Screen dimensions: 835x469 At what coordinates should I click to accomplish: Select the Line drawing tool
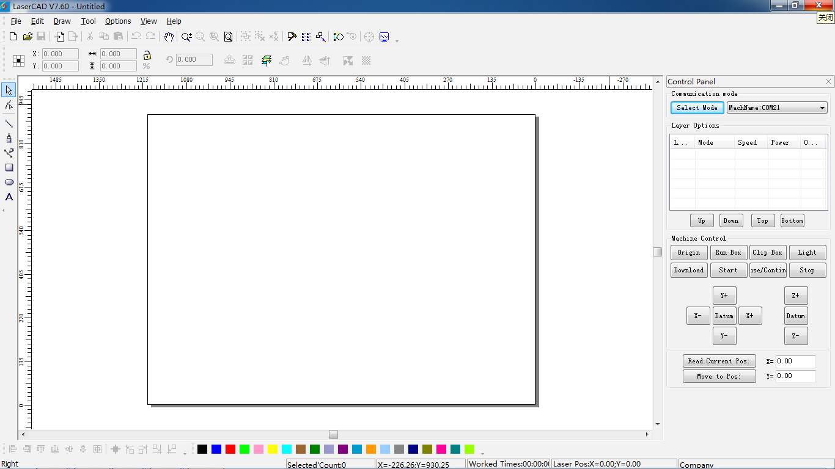tap(9, 123)
